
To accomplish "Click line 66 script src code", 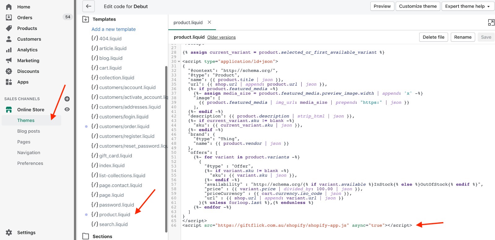I will coord(297,225).
